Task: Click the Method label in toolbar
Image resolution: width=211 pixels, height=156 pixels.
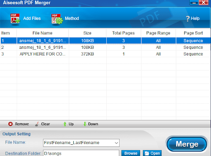Action: pyautogui.click(x=72, y=18)
